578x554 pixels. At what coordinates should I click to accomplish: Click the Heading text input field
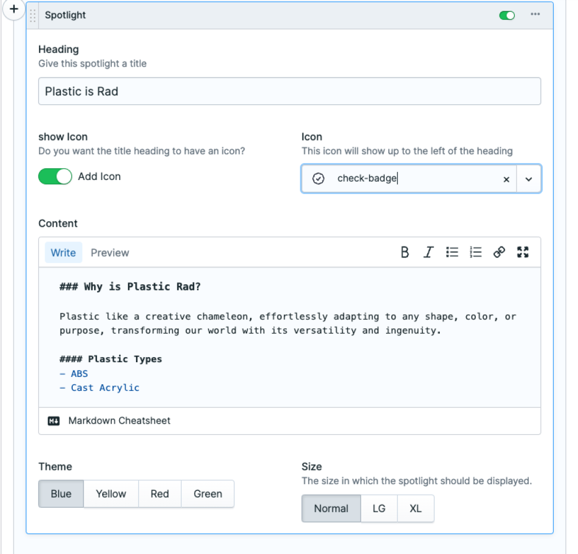point(289,91)
